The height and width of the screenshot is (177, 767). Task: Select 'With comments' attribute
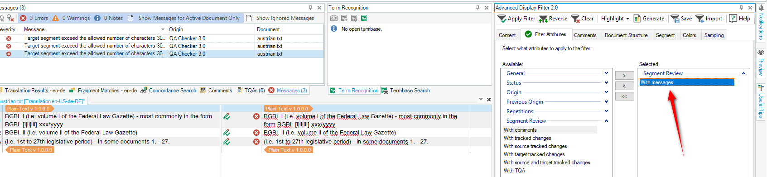(x=550, y=130)
